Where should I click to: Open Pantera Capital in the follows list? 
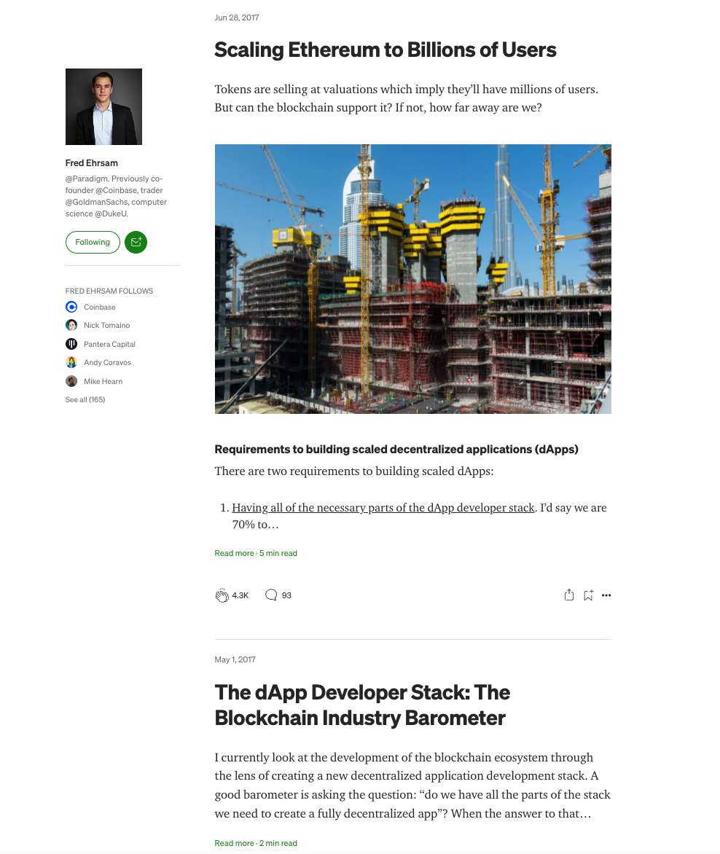(x=109, y=344)
